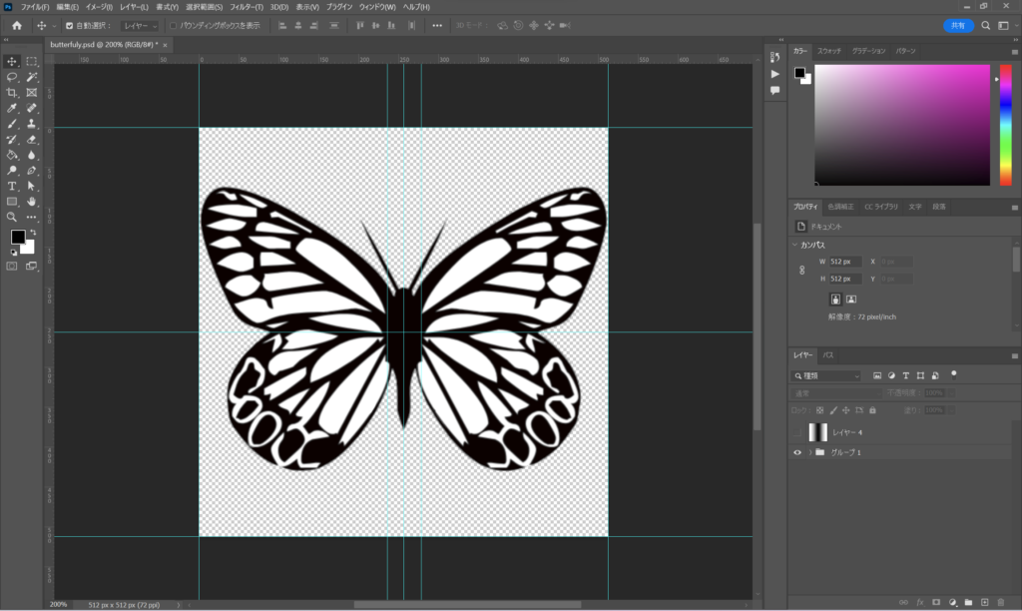Select the Brush tool
The height and width of the screenshot is (611, 1022).
point(12,124)
